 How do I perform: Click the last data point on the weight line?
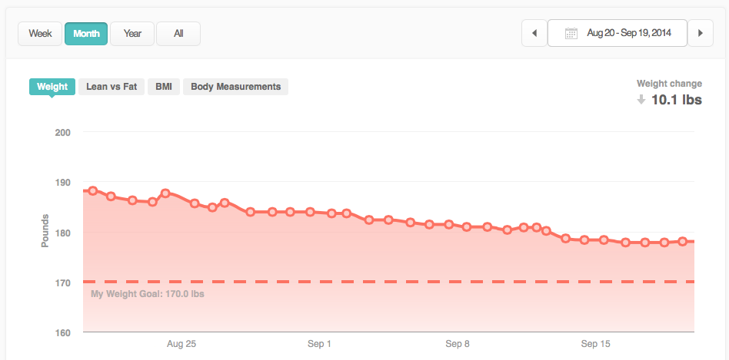point(682,241)
